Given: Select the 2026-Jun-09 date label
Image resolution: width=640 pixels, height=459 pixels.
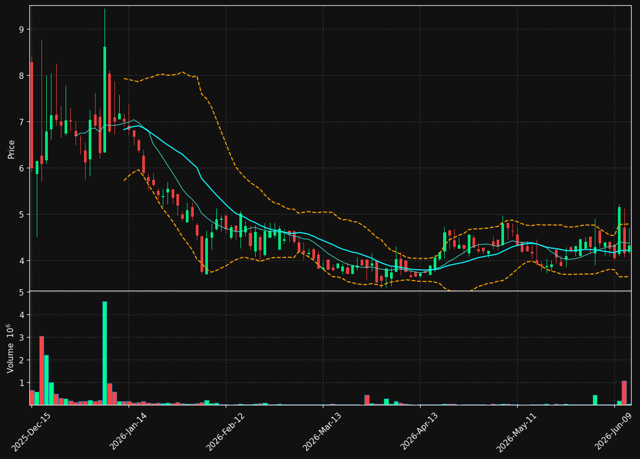Looking at the screenshot, I should (614, 432).
